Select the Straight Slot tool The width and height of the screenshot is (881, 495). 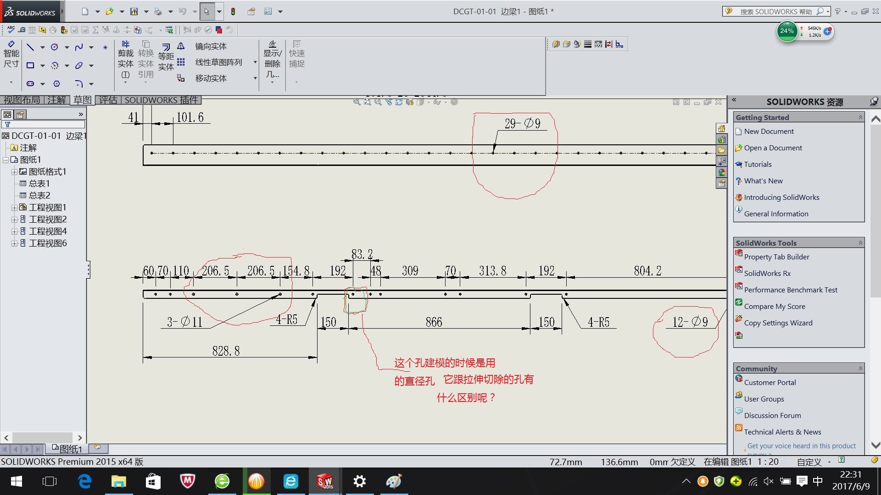[30, 83]
